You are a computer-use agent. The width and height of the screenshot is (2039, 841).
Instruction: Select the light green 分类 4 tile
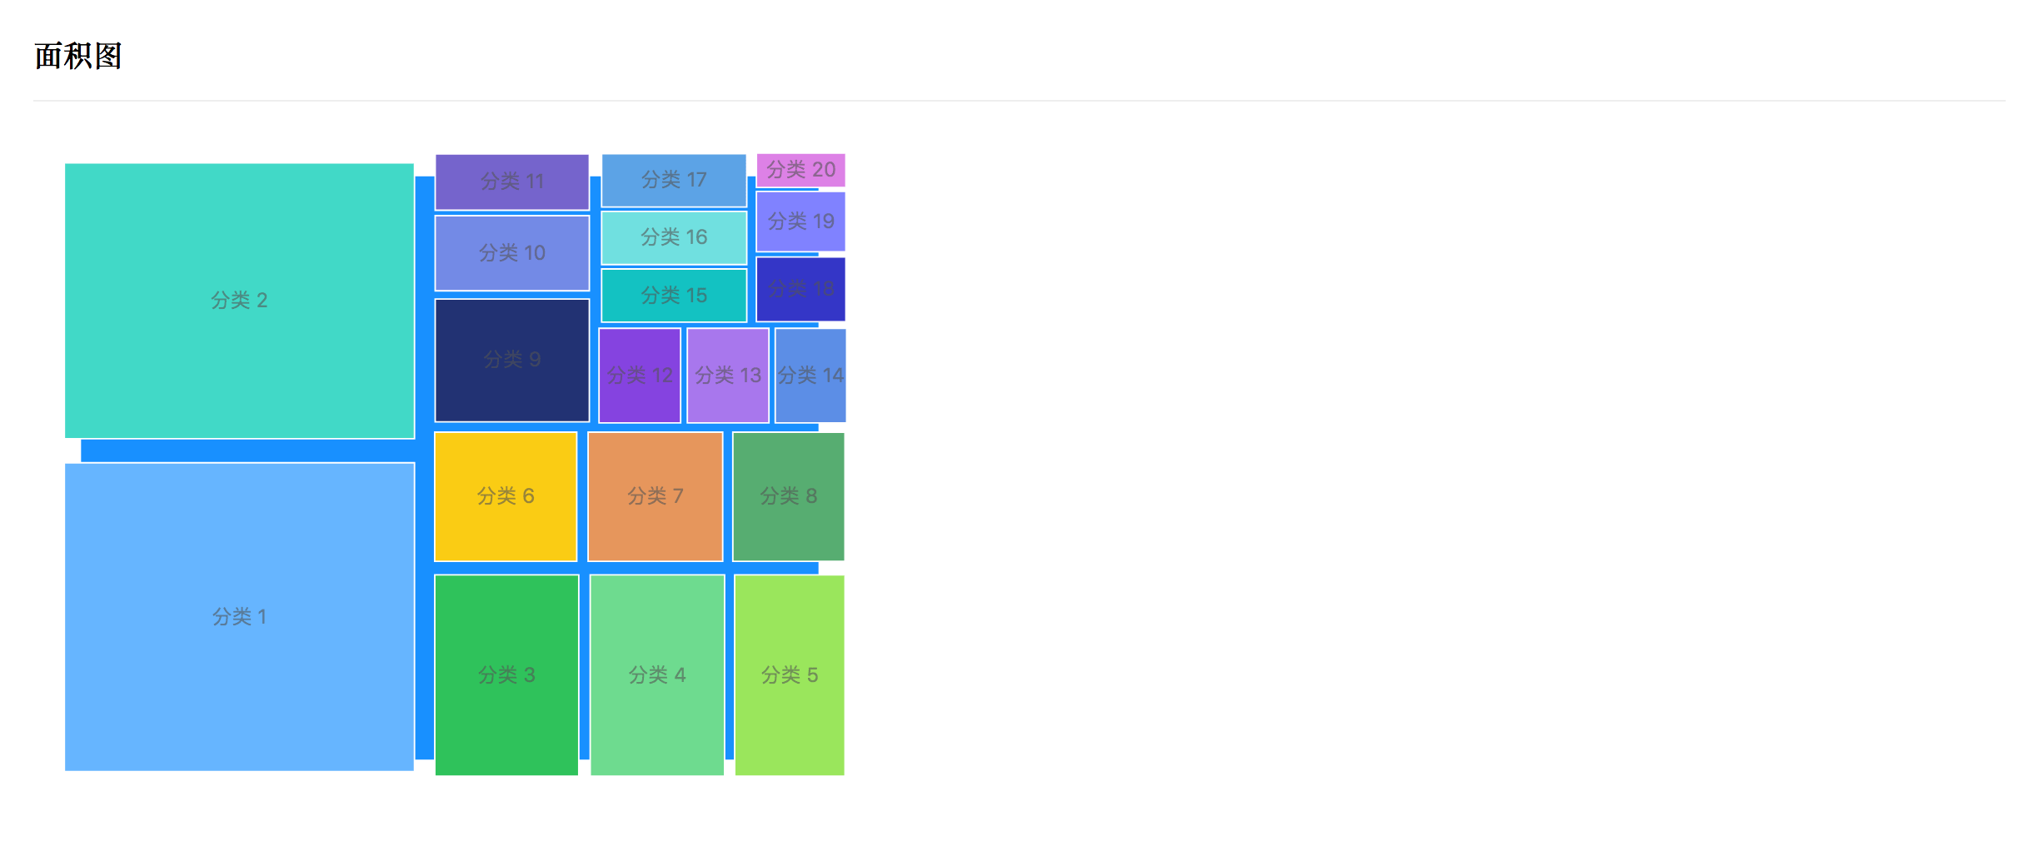coord(657,674)
